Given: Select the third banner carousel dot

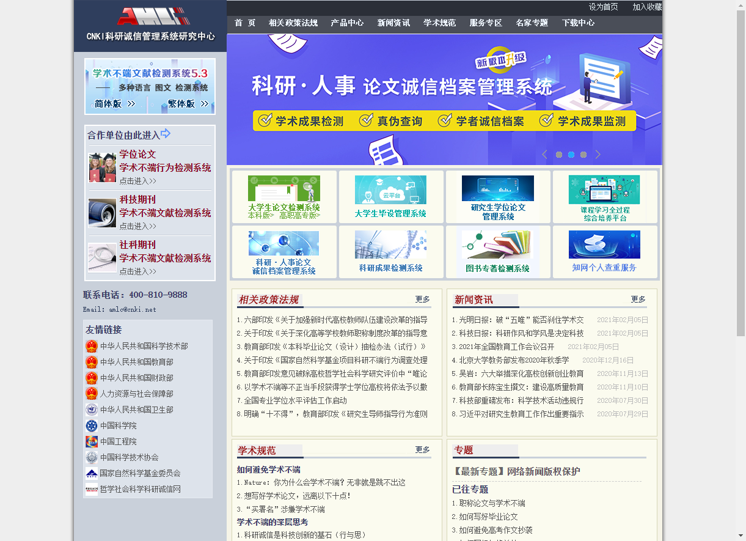Looking at the screenshot, I should coord(583,155).
